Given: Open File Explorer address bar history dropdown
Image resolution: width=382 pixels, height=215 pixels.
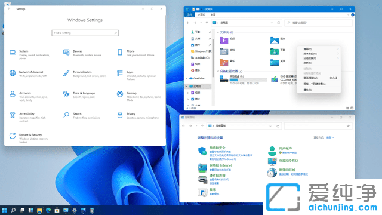Looking at the screenshot, I should click(x=272, y=23).
